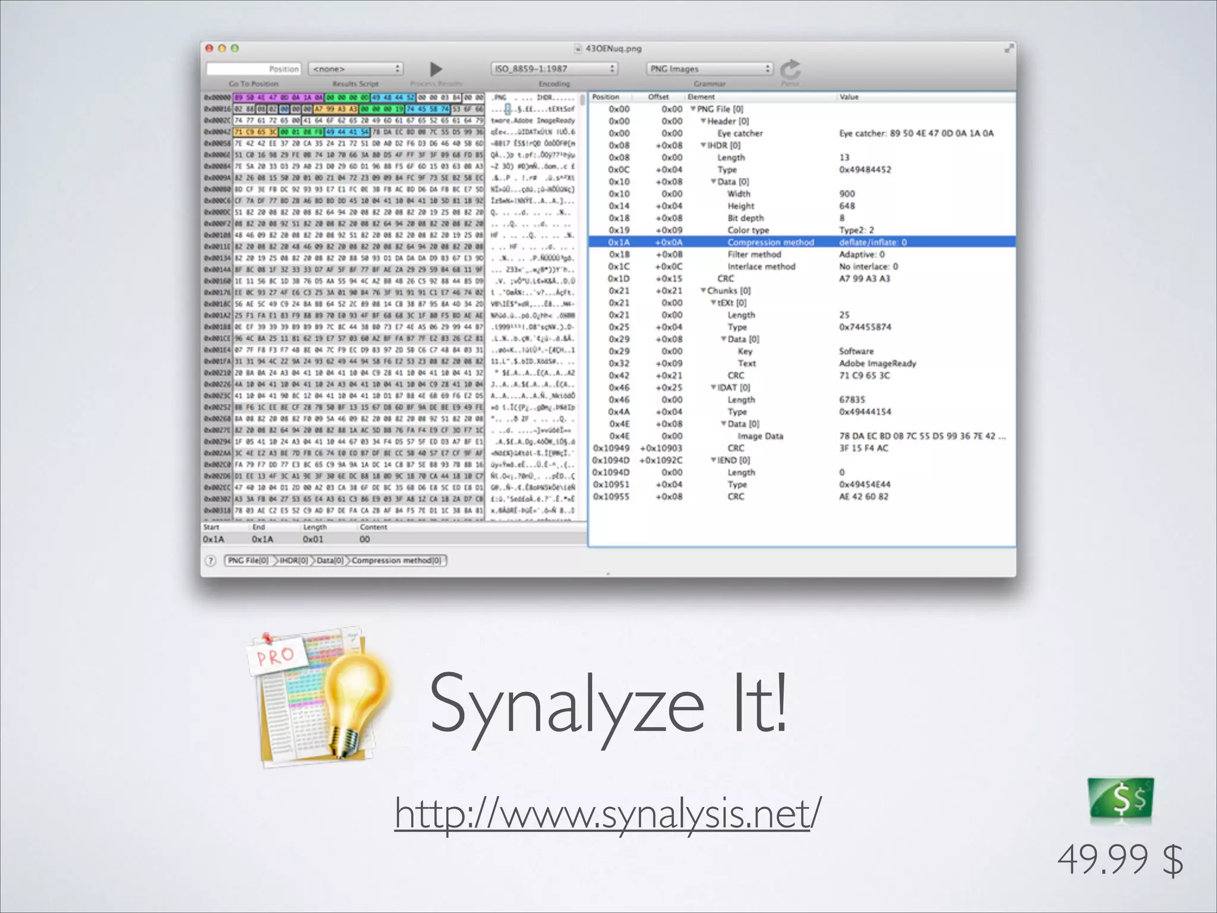Click Type value 0x49454E44
This screenshot has height=913, width=1217.
tap(865, 484)
